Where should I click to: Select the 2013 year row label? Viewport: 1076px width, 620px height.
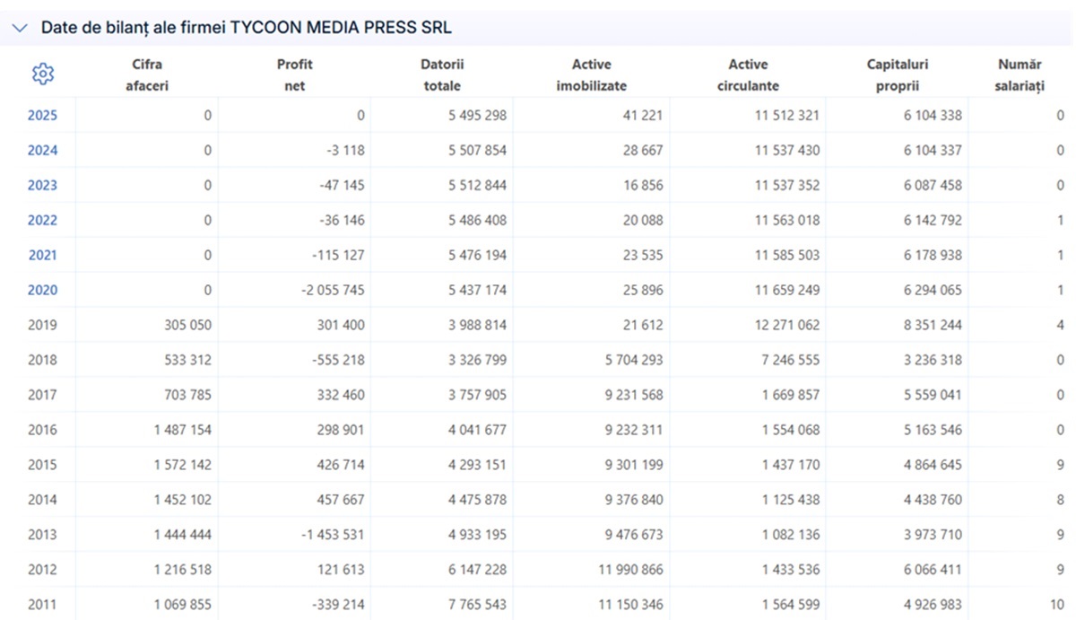coord(42,535)
